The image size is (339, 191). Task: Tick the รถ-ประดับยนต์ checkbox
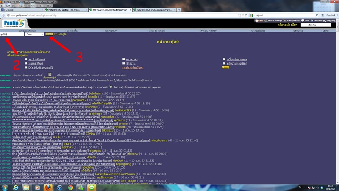(x=26, y=59)
